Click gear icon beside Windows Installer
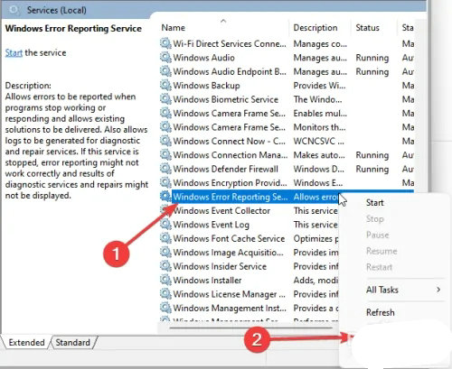Viewport: 452px width, 369px height. [165, 280]
